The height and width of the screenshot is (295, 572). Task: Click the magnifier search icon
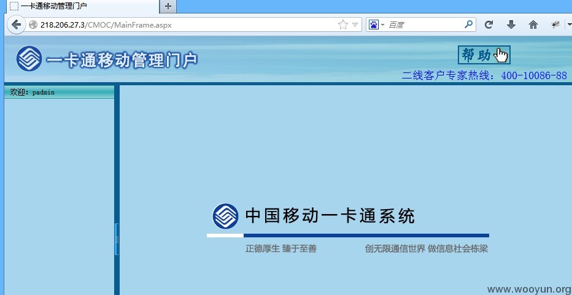tap(468, 25)
